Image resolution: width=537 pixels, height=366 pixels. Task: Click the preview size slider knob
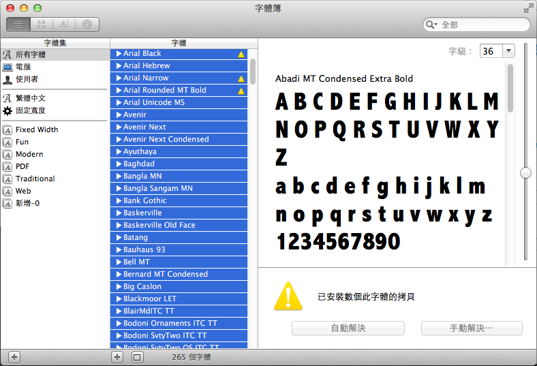coord(525,172)
